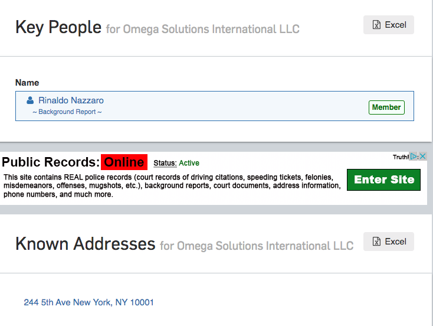
Task: Open Rinaldo Nazzaro's profile link
Action: (71, 100)
